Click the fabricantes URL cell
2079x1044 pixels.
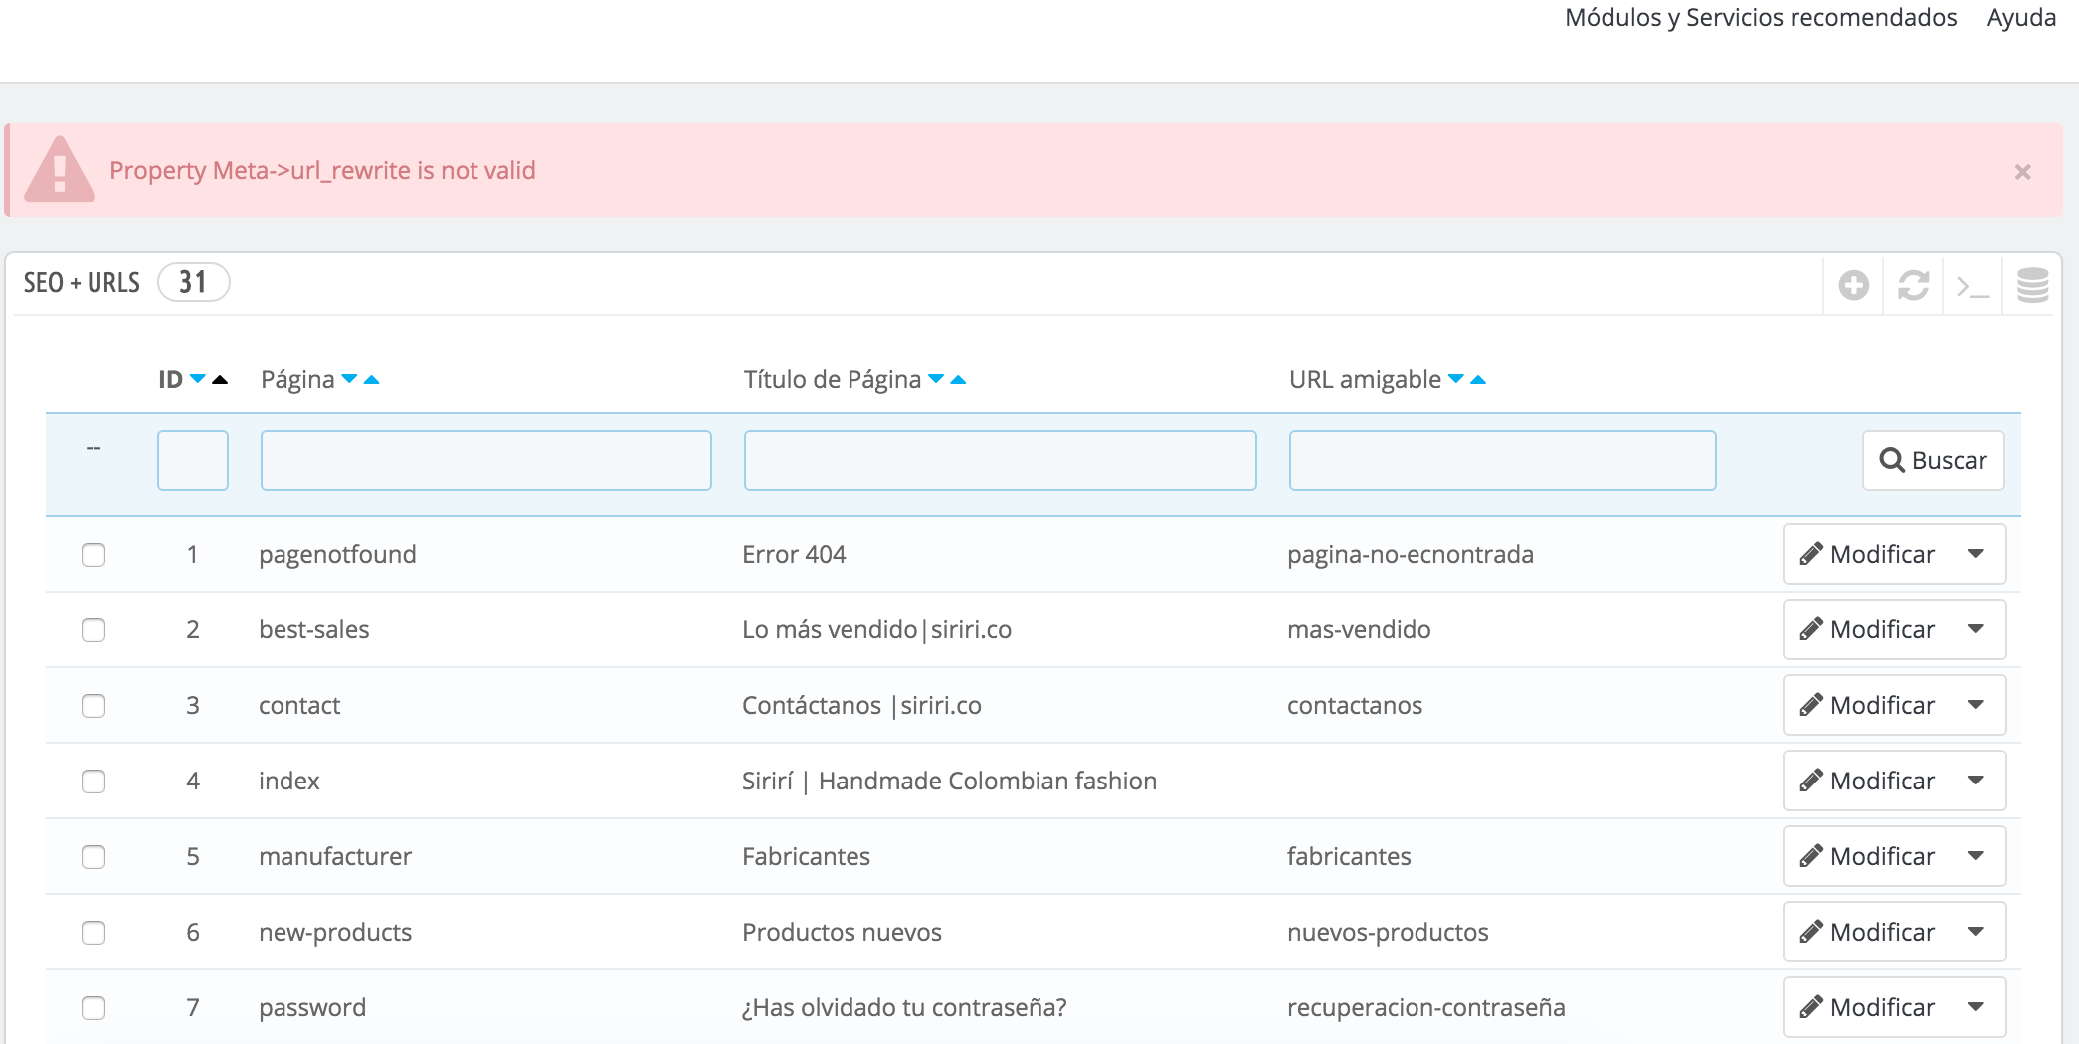point(1349,857)
